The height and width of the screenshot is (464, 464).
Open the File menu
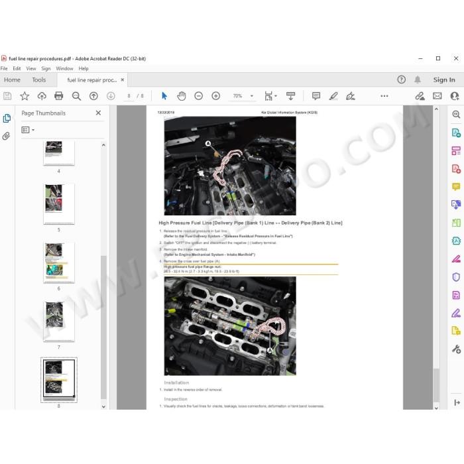[x=4, y=69]
